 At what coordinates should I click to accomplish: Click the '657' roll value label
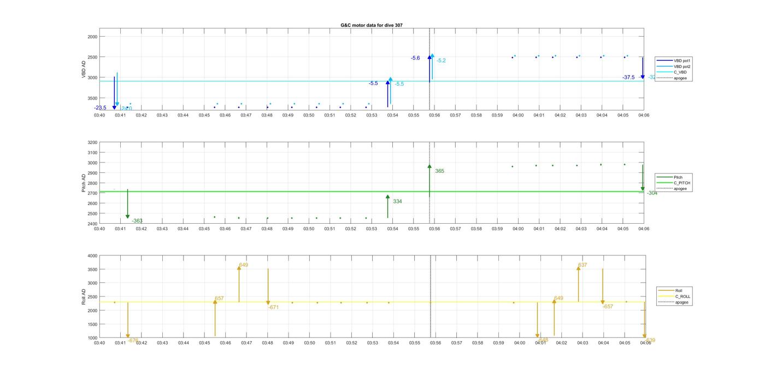click(219, 299)
